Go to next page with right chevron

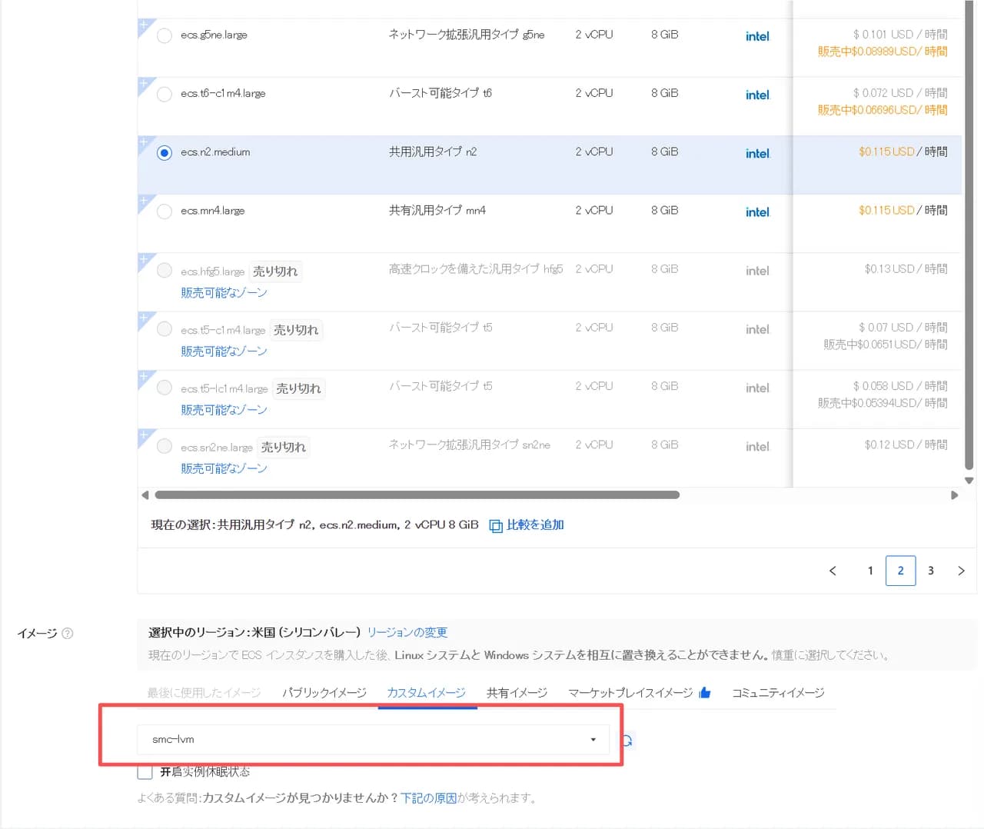(x=961, y=571)
